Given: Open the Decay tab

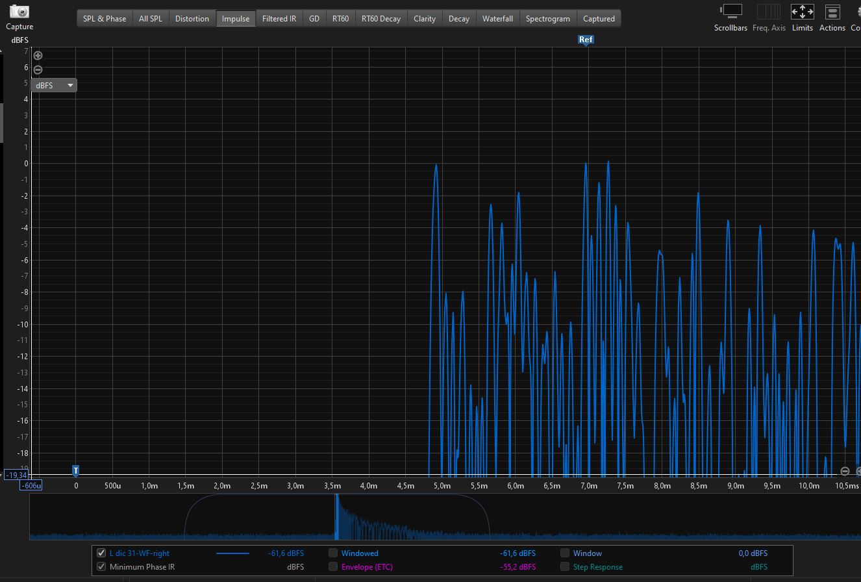Looking at the screenshot, I should coord(459,19).
